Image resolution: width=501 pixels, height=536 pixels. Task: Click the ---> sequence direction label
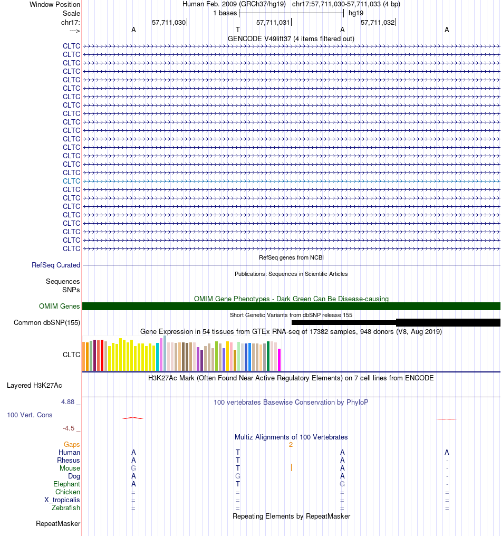[x=74, y=31]
